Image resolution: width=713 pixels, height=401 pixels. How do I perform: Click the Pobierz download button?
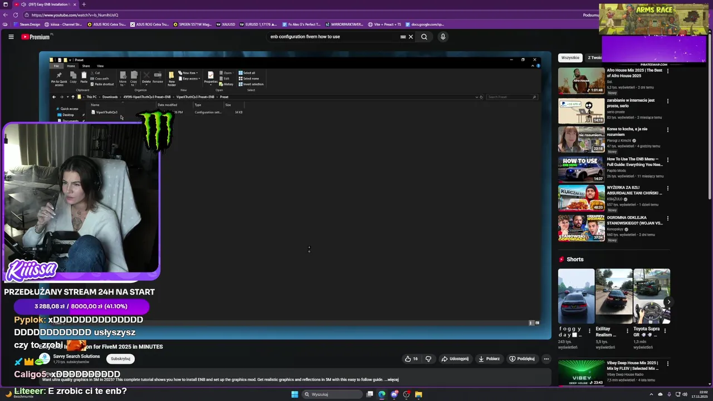[489, 359]
